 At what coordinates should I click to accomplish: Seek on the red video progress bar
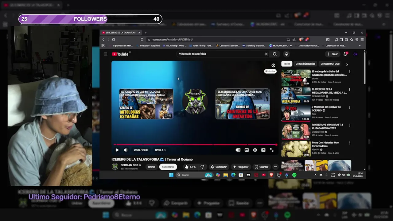[195, 145]
